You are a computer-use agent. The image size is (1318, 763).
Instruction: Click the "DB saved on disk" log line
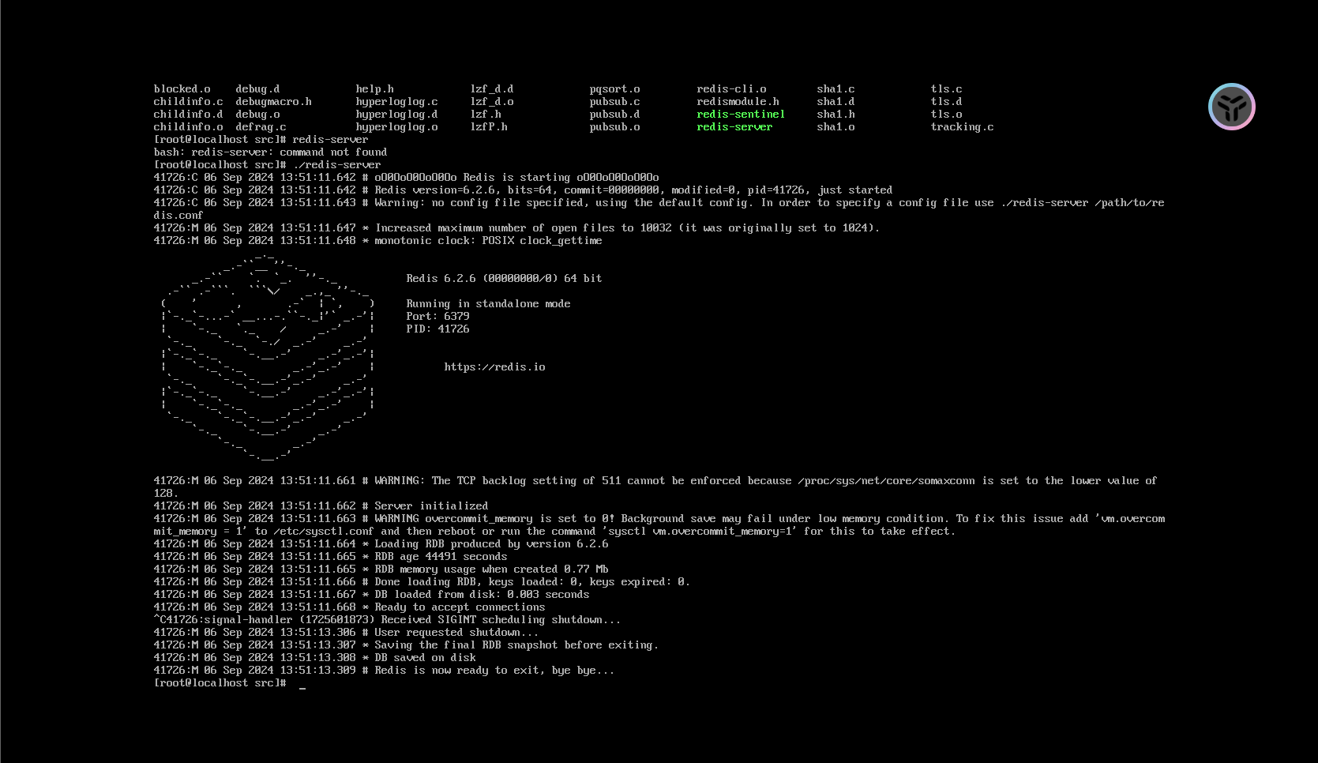pos(314,657)
